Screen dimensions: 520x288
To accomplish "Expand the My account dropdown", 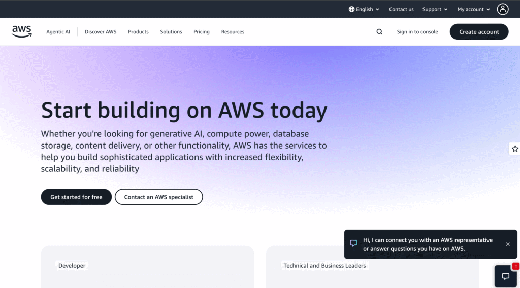I will click(x=473, y=9).
